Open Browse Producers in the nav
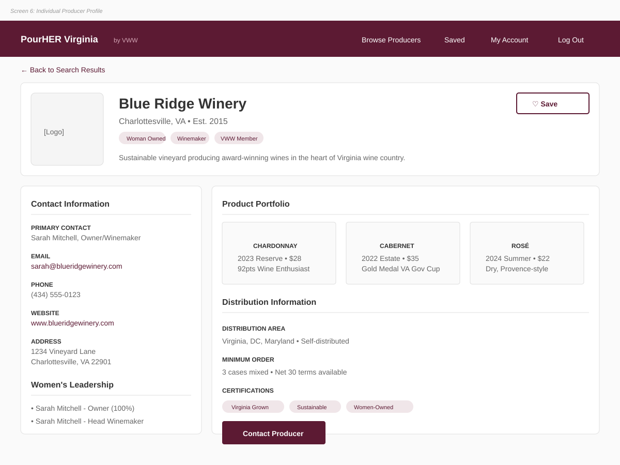The width and height of the screenshot is (620, 465). 391,40
